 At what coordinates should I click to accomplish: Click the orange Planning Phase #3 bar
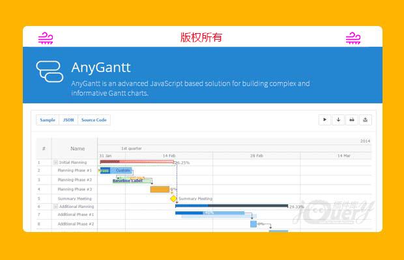160,189
